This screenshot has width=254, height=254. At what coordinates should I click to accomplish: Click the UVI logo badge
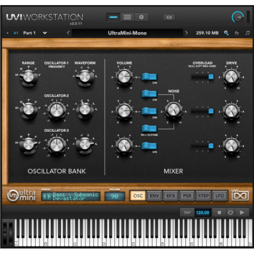(240, 195)
